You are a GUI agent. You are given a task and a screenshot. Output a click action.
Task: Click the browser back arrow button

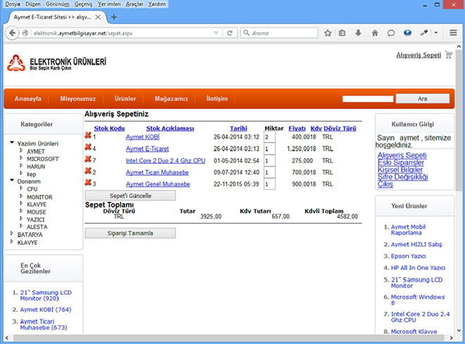click(x=12, y=33)
